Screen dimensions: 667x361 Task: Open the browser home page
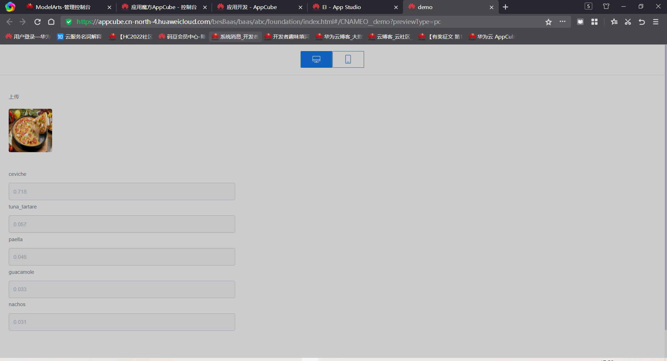(51, 22)
